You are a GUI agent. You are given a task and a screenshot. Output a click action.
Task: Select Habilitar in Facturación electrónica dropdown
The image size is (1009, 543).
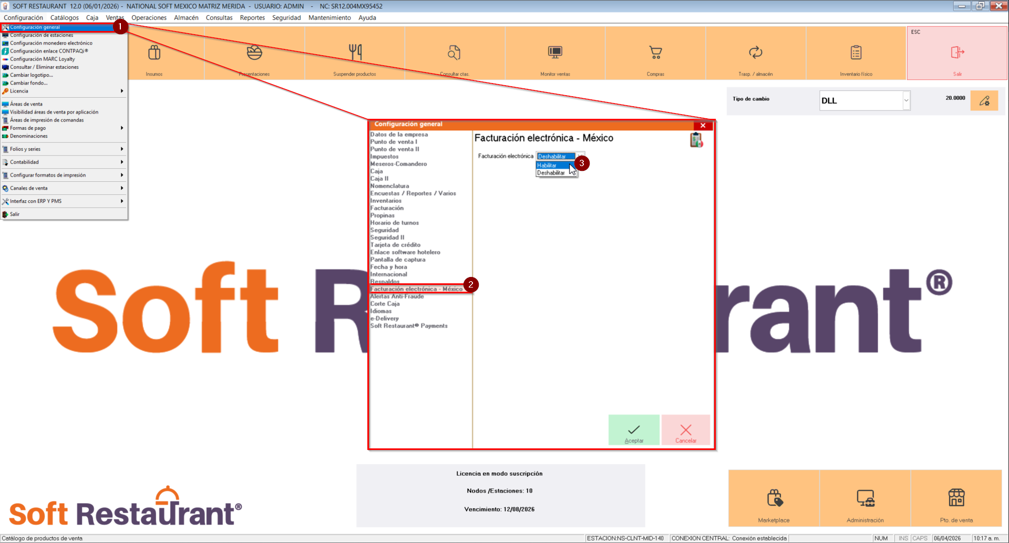click(553, 165)
